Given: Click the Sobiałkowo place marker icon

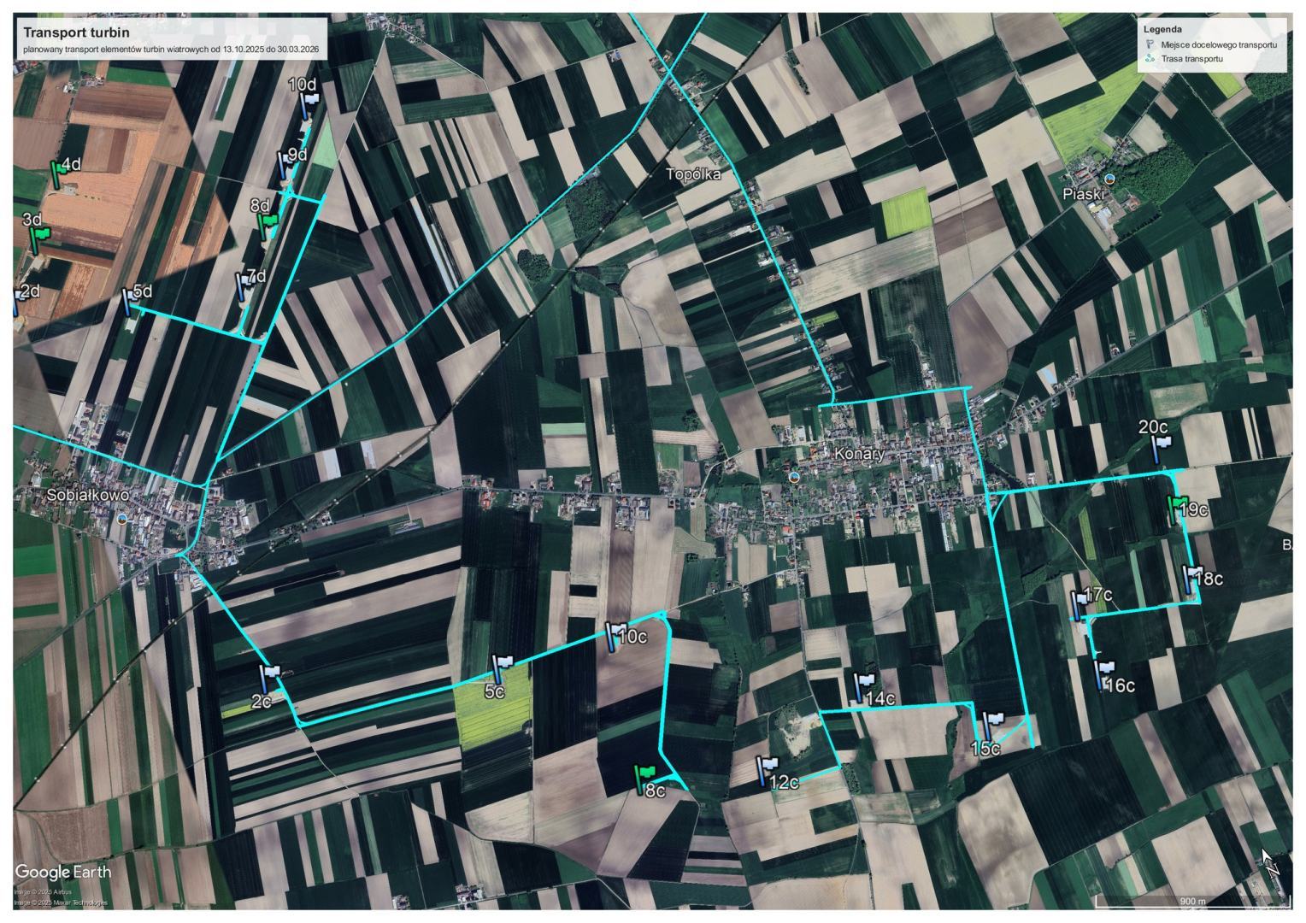Looking at the screenshot, I should pyautogui.click(x=123, y=518).
